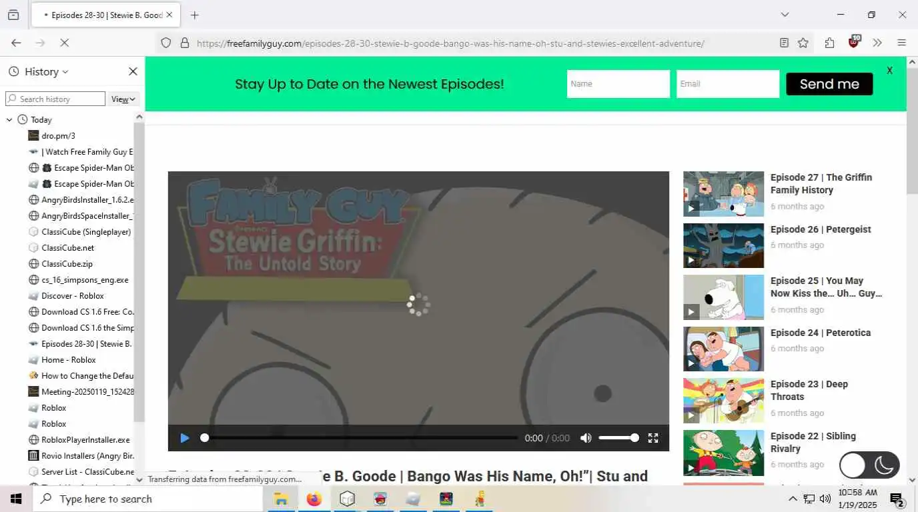Open File Explorer from taskbar
Image resolution: width=918 pixels, height=512 pixels.
[281, 499]
